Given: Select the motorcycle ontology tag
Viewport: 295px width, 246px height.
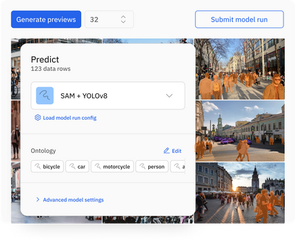Looking at the screenshot, I should (112, 166).
